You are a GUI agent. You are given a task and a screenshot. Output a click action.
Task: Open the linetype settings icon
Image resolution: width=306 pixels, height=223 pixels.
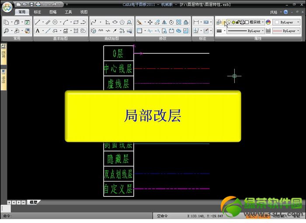click(268, 31)
